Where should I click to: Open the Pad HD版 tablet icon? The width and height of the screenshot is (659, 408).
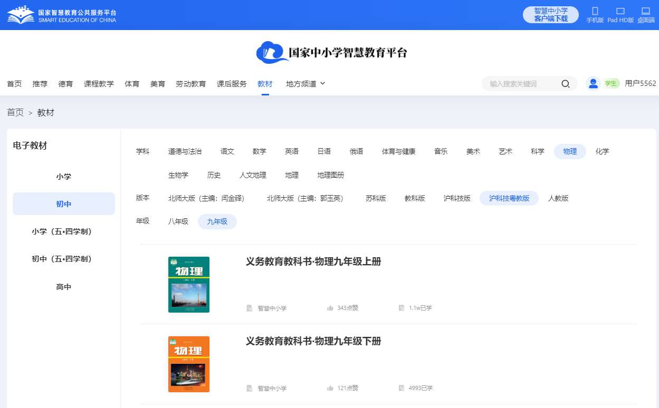[x=620, y=11]
